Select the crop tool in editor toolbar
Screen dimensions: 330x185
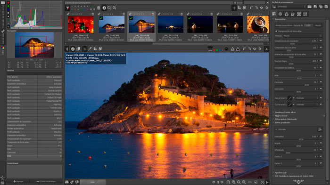click(95, 49)
